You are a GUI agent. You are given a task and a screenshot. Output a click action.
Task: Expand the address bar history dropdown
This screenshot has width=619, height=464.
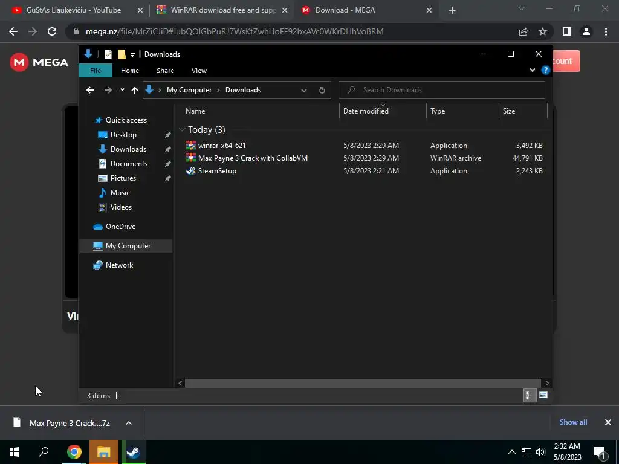pyautogui.click(x=303, y=91)
